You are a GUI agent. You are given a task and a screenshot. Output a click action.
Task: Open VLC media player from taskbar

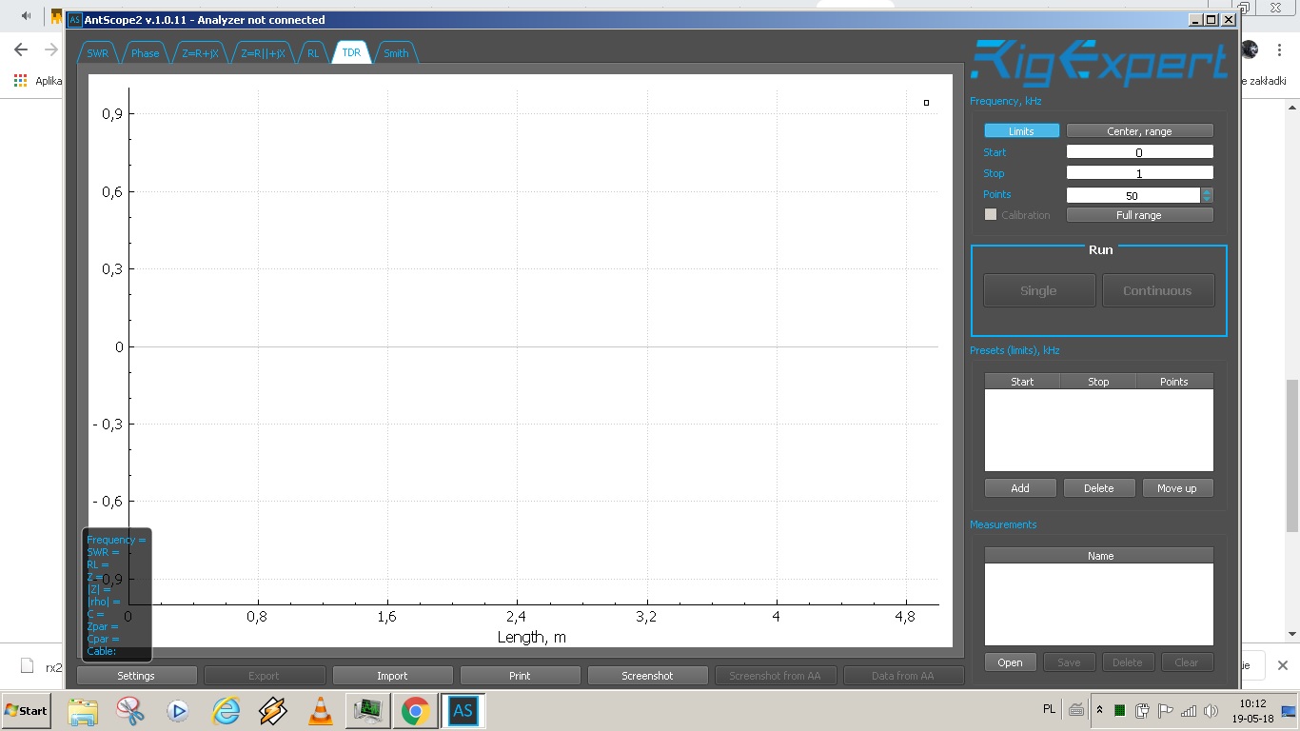click(x=321, y=711)
